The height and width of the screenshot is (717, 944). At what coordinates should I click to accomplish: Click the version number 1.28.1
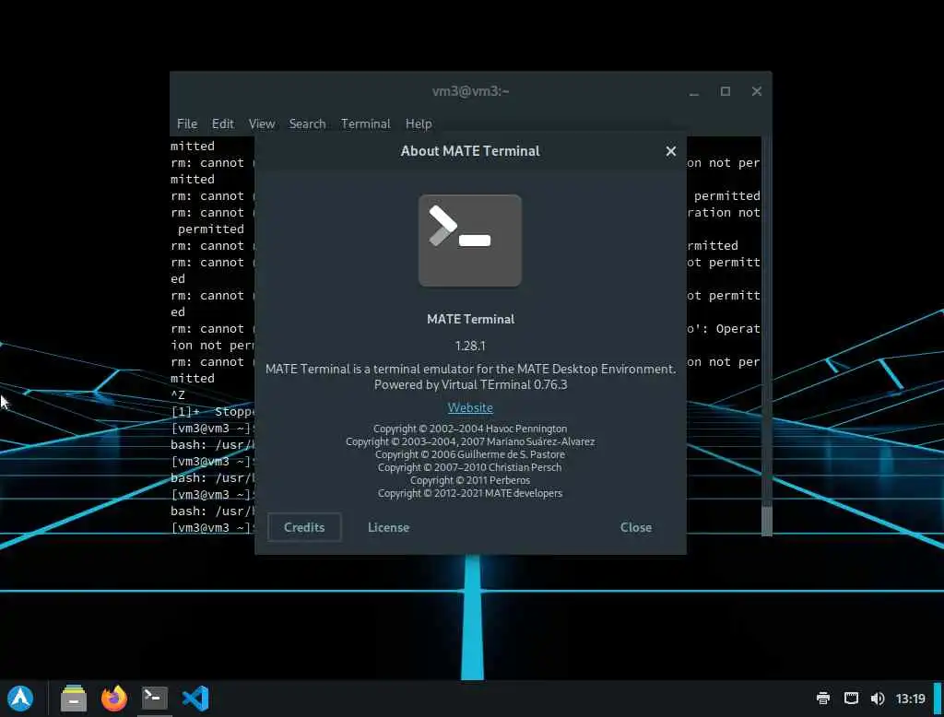pyautogui.click(x=470, y=346)
